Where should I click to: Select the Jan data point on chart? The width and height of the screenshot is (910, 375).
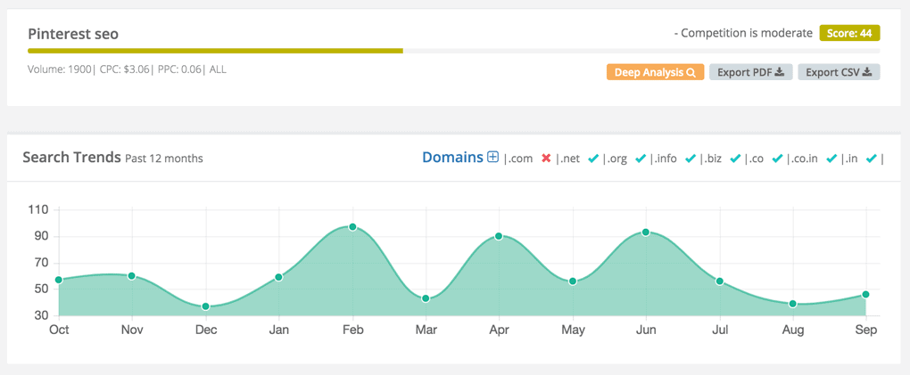(x=278, y=277)
